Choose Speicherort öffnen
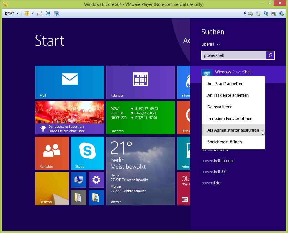 (233, 142)
